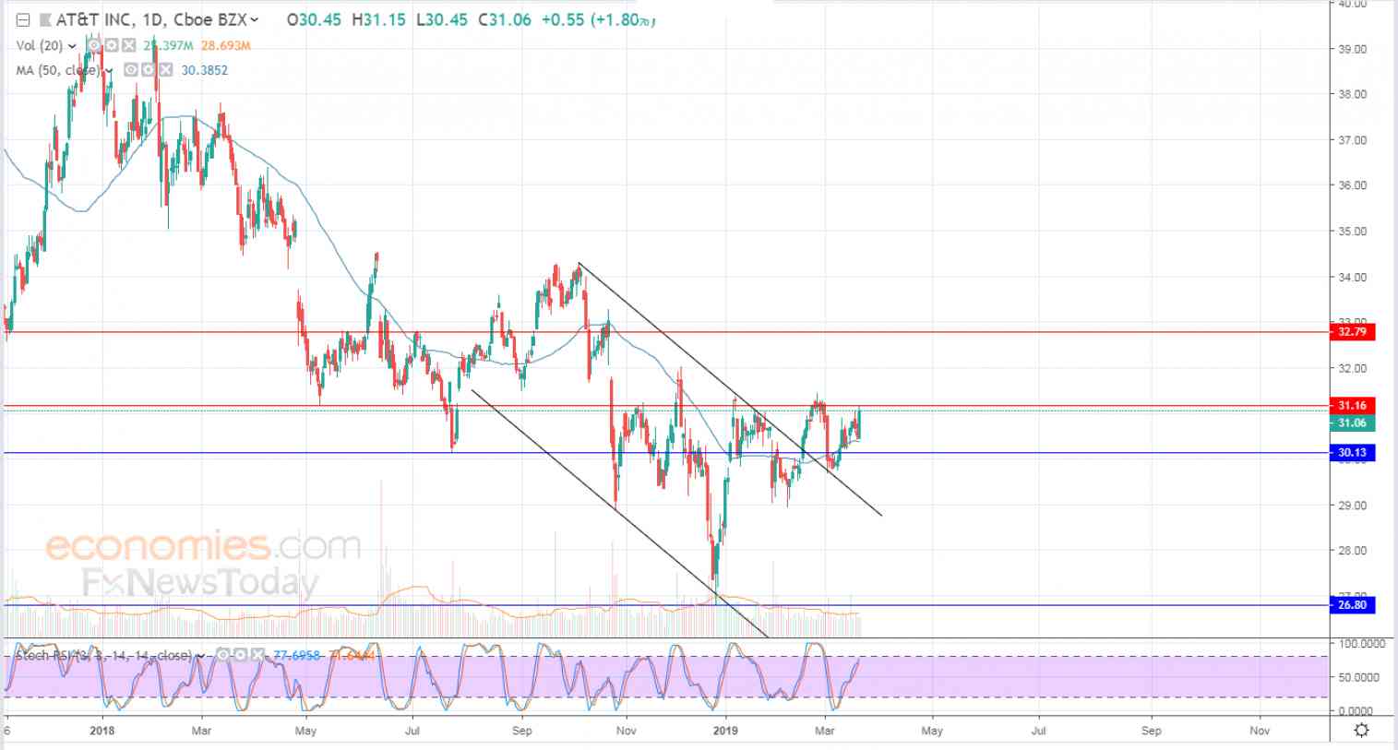This screenshot has height=750, width=1398.
Task: Hide the MA (50, close) line with eye icon
Action: point(131,70)
